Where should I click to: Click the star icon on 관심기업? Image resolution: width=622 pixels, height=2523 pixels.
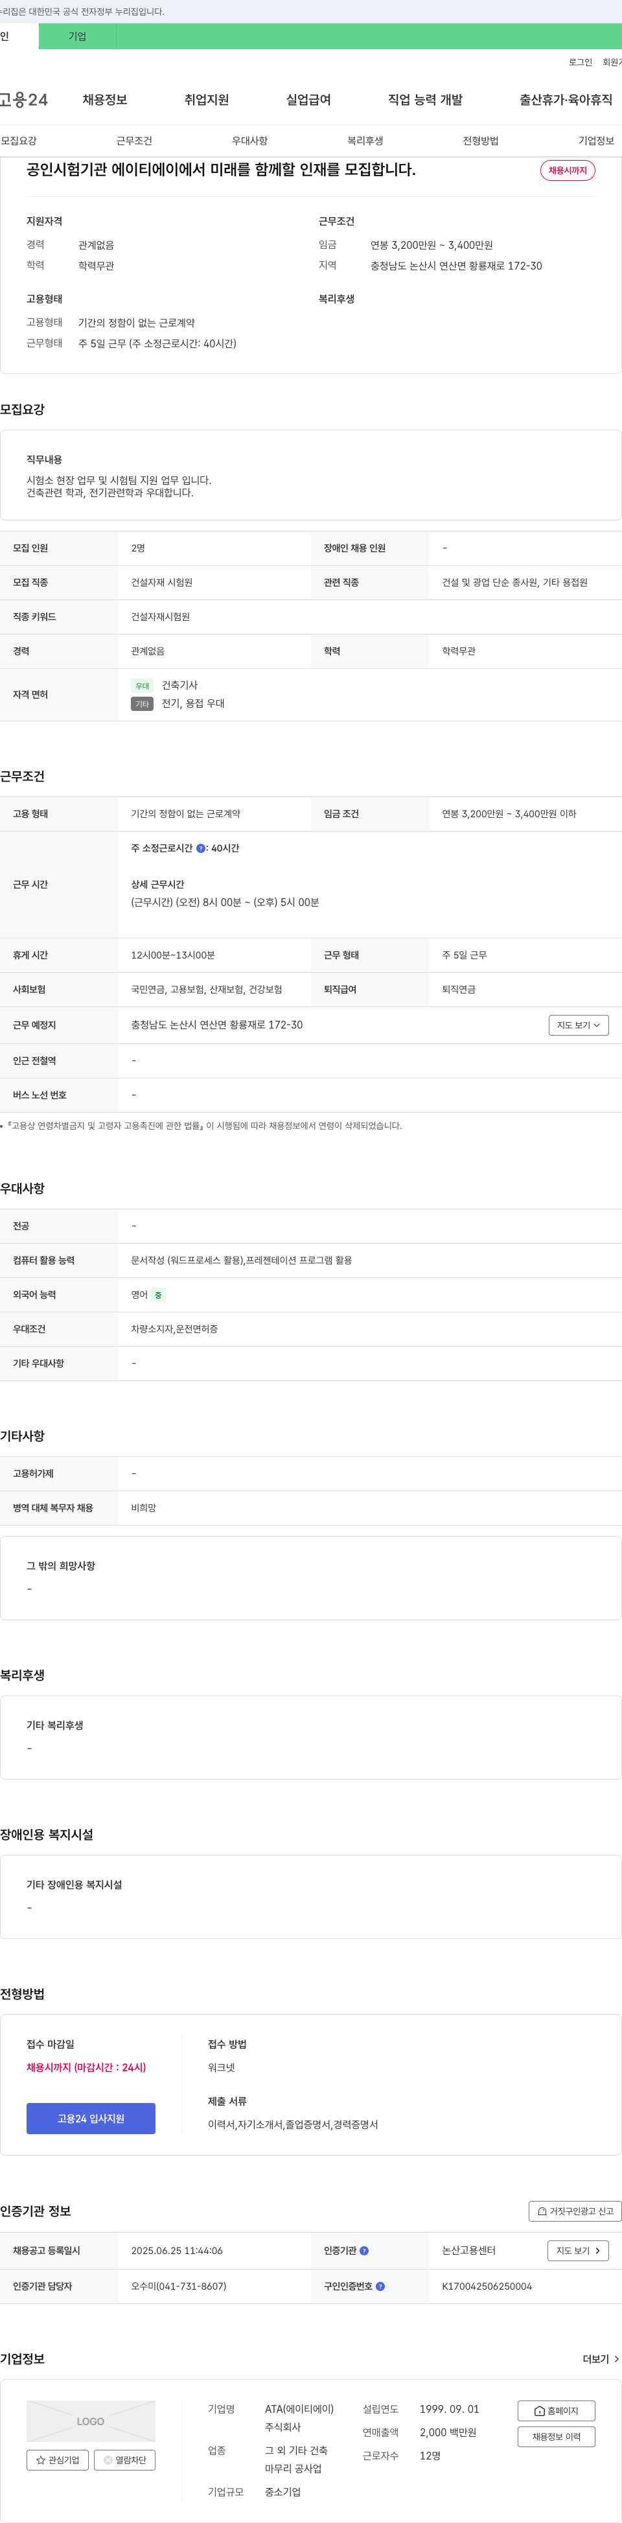[41, 2459]
